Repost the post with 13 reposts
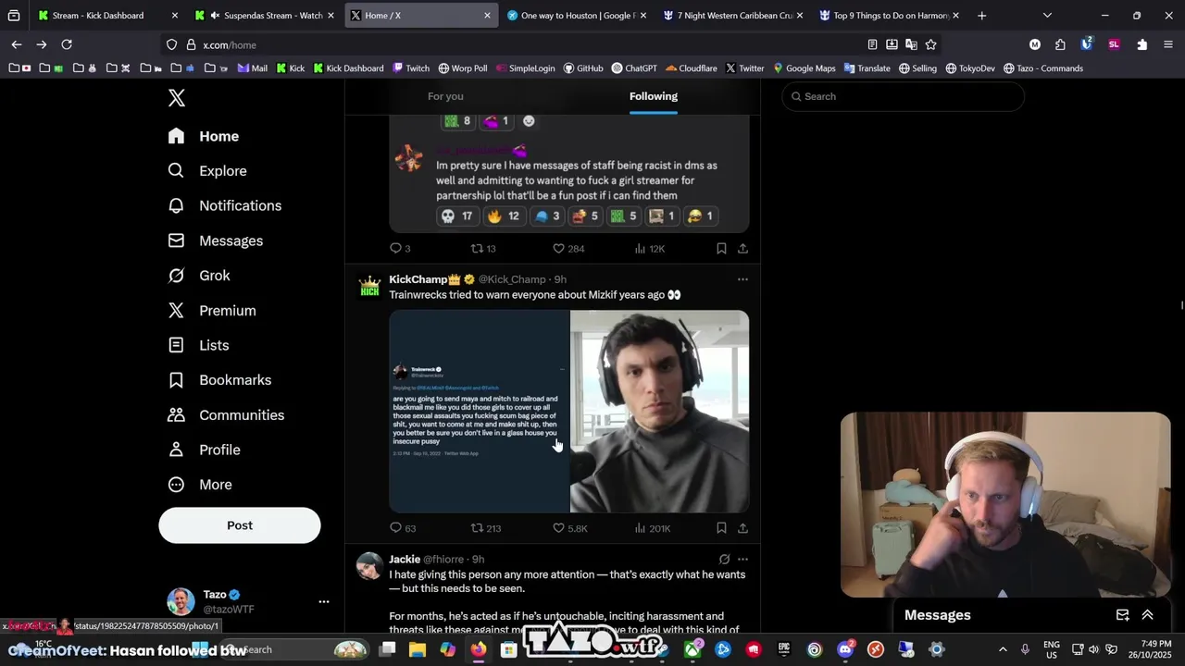The height and width of the screenshot is (666, 1185). (x=483, y=248)
